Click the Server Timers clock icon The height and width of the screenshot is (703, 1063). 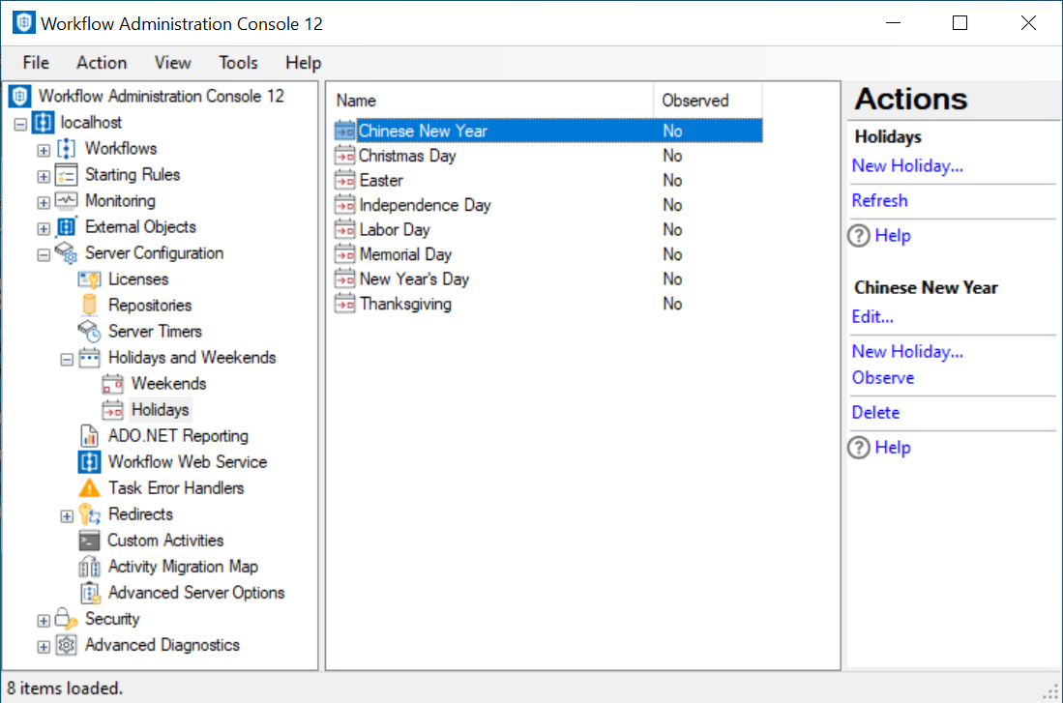pyautogui.click(x=90, y=332)
